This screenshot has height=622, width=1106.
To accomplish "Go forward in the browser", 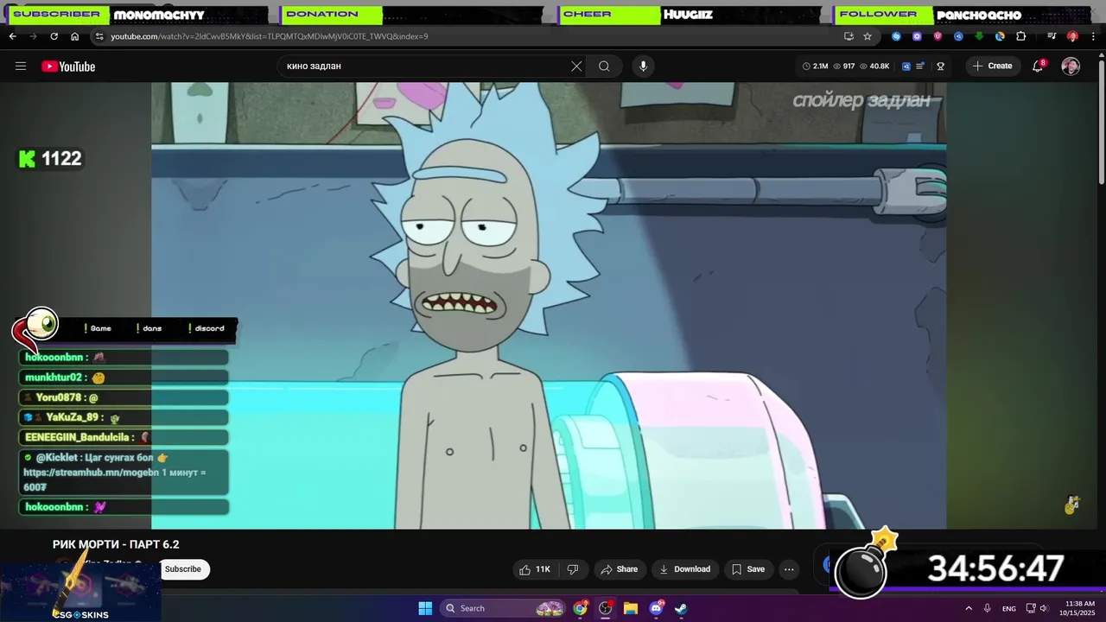I will pos(33,36).
